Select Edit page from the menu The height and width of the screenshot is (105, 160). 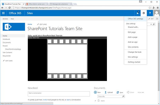[135, 32]
